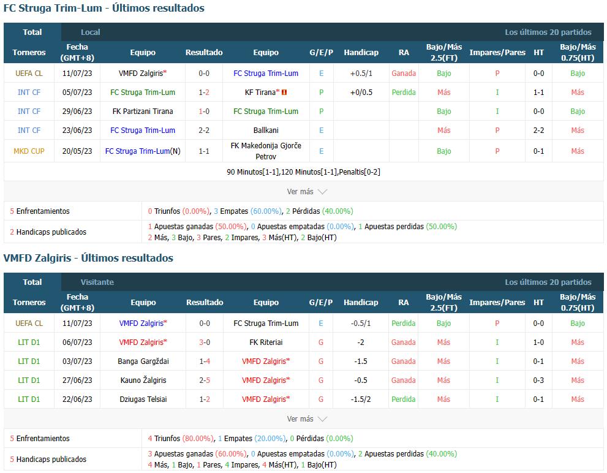
Task: Open UEFA CL tournament in VMFD Zalgiris table
Action: [x=29, y=323]
